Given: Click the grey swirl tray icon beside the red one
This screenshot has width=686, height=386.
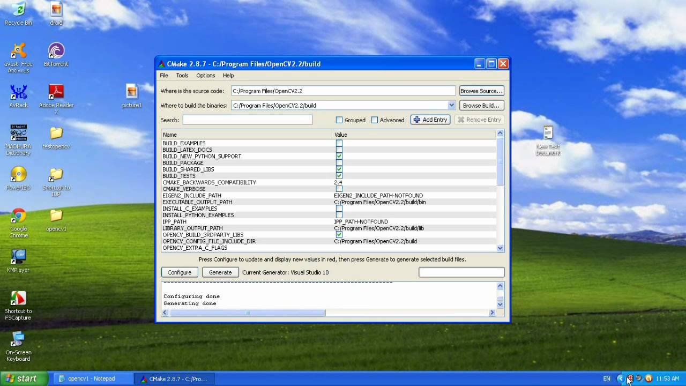Looking at the screenshot, I should click(639, 378).
